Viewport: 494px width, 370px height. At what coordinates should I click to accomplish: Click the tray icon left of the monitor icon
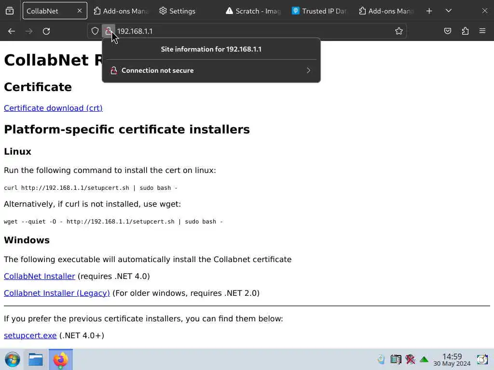click(381, 359)
